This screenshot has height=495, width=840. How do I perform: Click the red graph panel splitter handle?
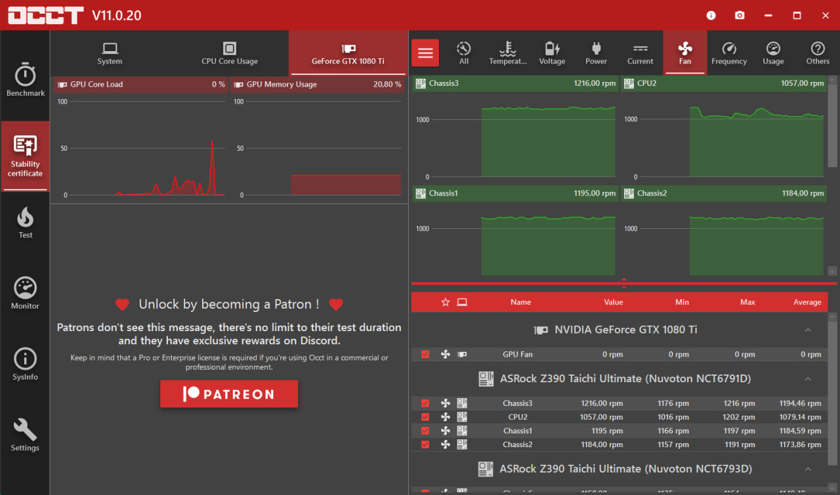[623, 283]
